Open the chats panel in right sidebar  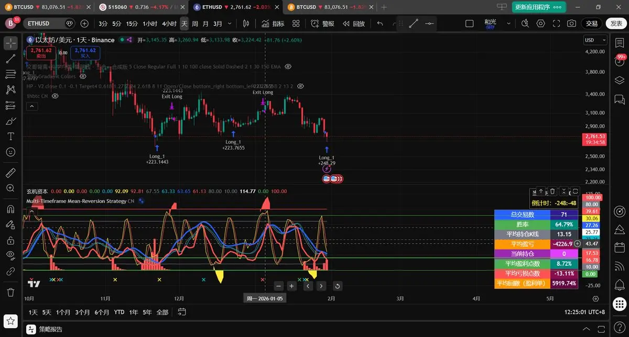point(619,99)
